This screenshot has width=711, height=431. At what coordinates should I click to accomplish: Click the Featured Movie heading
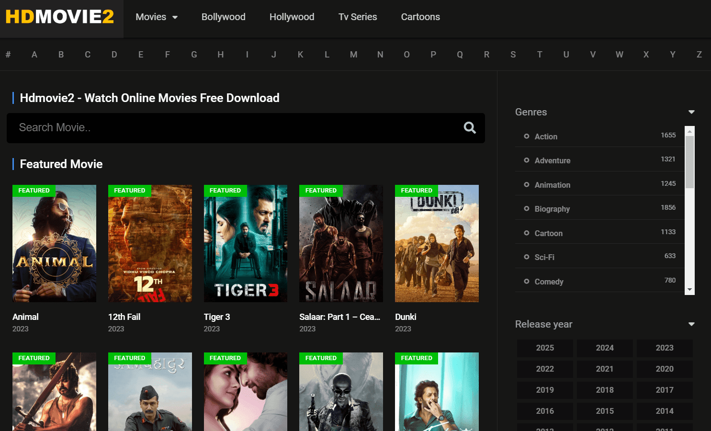[x=61, y=164]
